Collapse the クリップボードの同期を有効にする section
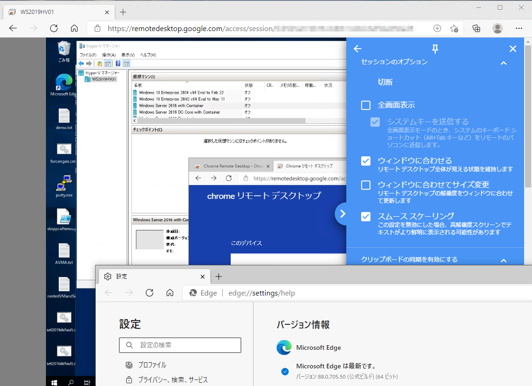 point(504,260)
